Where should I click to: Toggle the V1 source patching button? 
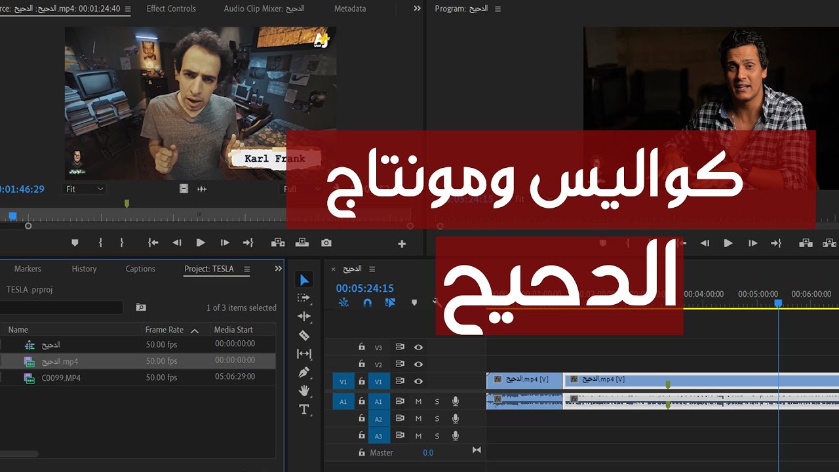(343, 381)
